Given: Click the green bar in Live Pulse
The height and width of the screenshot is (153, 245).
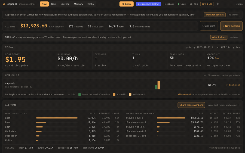Looking at the screenshot, I should (x=156, y=87).
